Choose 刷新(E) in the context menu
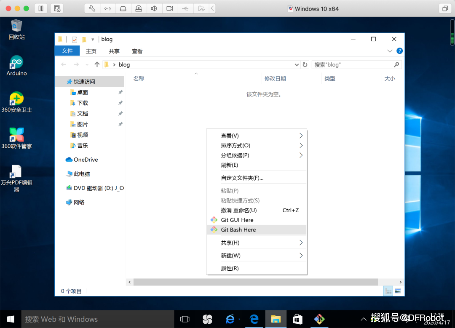 click(x=257, y=165)
